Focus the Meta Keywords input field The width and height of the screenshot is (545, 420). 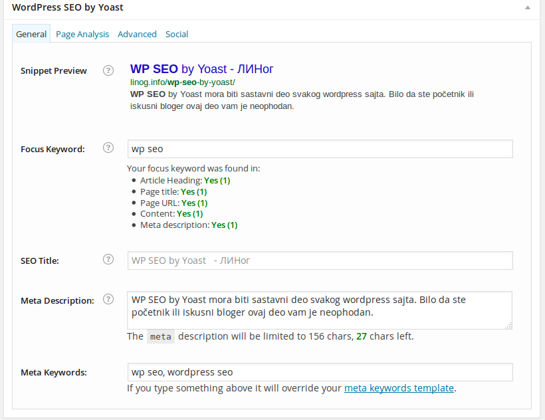pyautogui.click(x=320, y=372)
